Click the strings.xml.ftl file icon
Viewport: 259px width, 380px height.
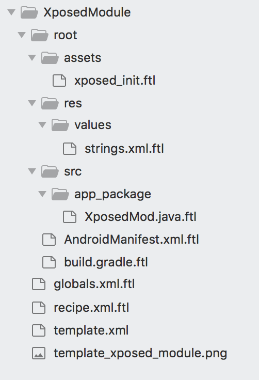click(x=70, y=149)
